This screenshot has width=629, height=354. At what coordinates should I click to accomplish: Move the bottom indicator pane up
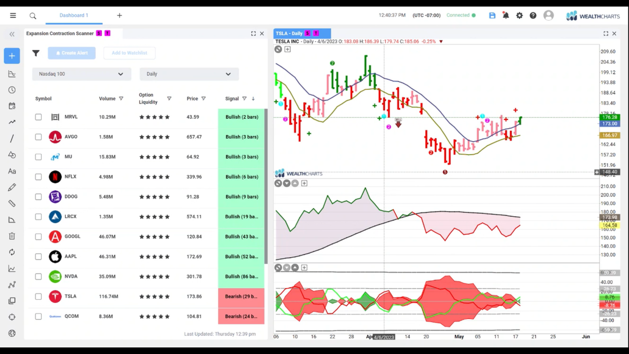click(x=295, y=268)
